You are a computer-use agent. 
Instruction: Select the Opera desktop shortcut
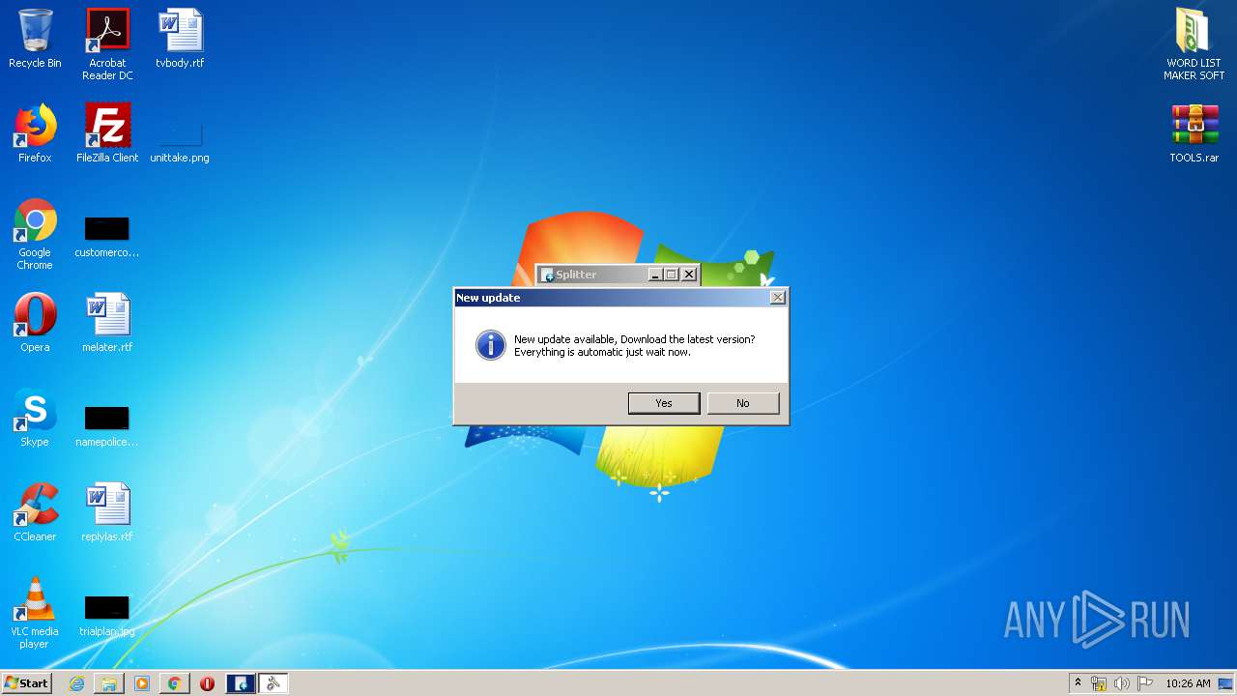click(x=35, y=323)
